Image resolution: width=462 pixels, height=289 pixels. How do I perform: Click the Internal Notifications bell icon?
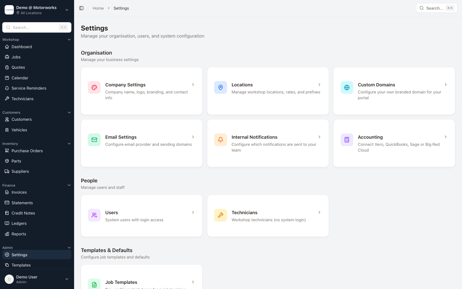click(220, 140)
